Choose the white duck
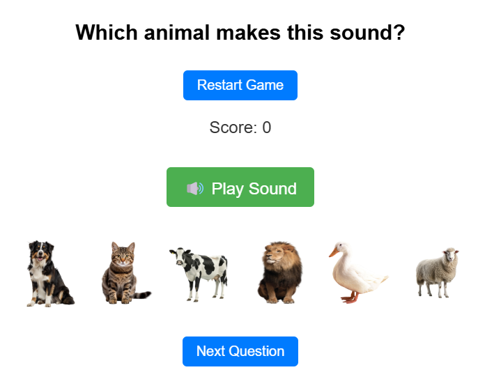This screenshot has height=379, width=478. 358,272
